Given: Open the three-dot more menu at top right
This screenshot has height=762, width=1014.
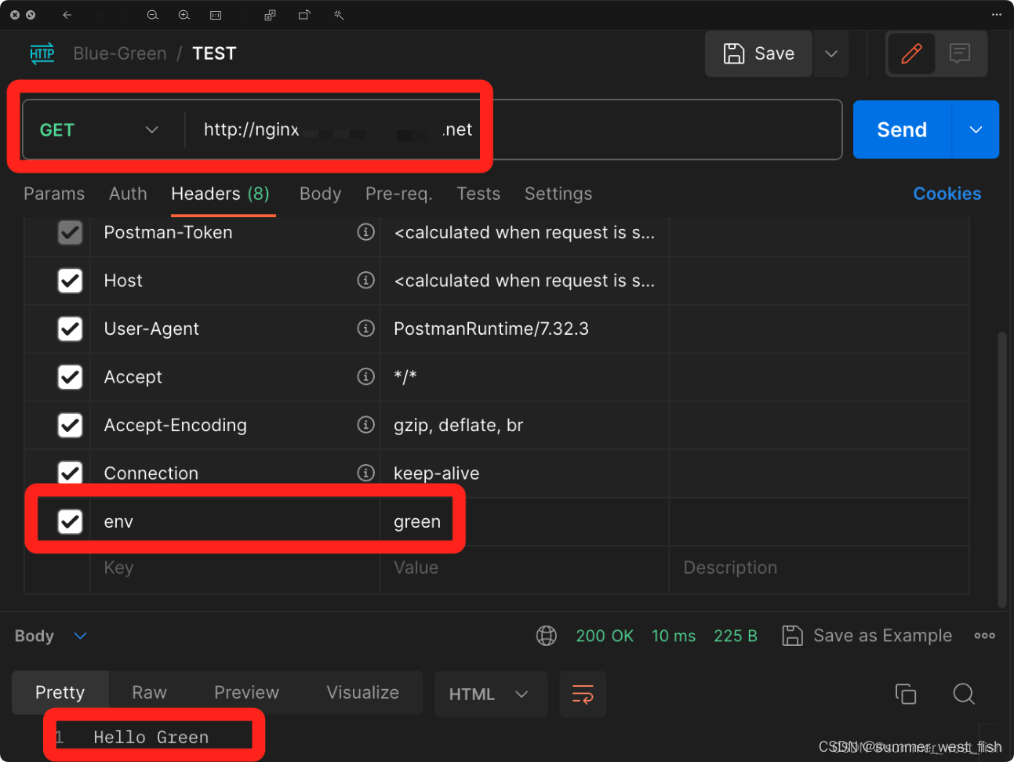Looking at the screenshot, I should pyautogui.click(x=997, y=15).
